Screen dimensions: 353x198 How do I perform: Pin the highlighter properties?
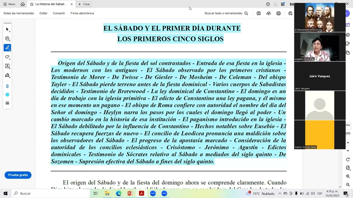tap(7, 86)
